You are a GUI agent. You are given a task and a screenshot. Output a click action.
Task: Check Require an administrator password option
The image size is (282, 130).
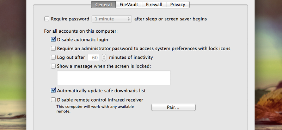53,48
